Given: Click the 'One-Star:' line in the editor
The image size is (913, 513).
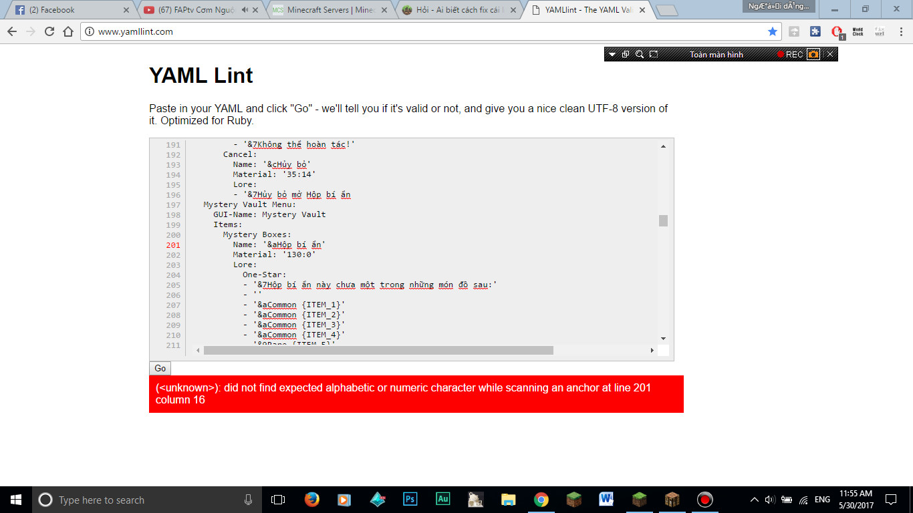Looking at the screenshot, I should [x=264, y=275].
